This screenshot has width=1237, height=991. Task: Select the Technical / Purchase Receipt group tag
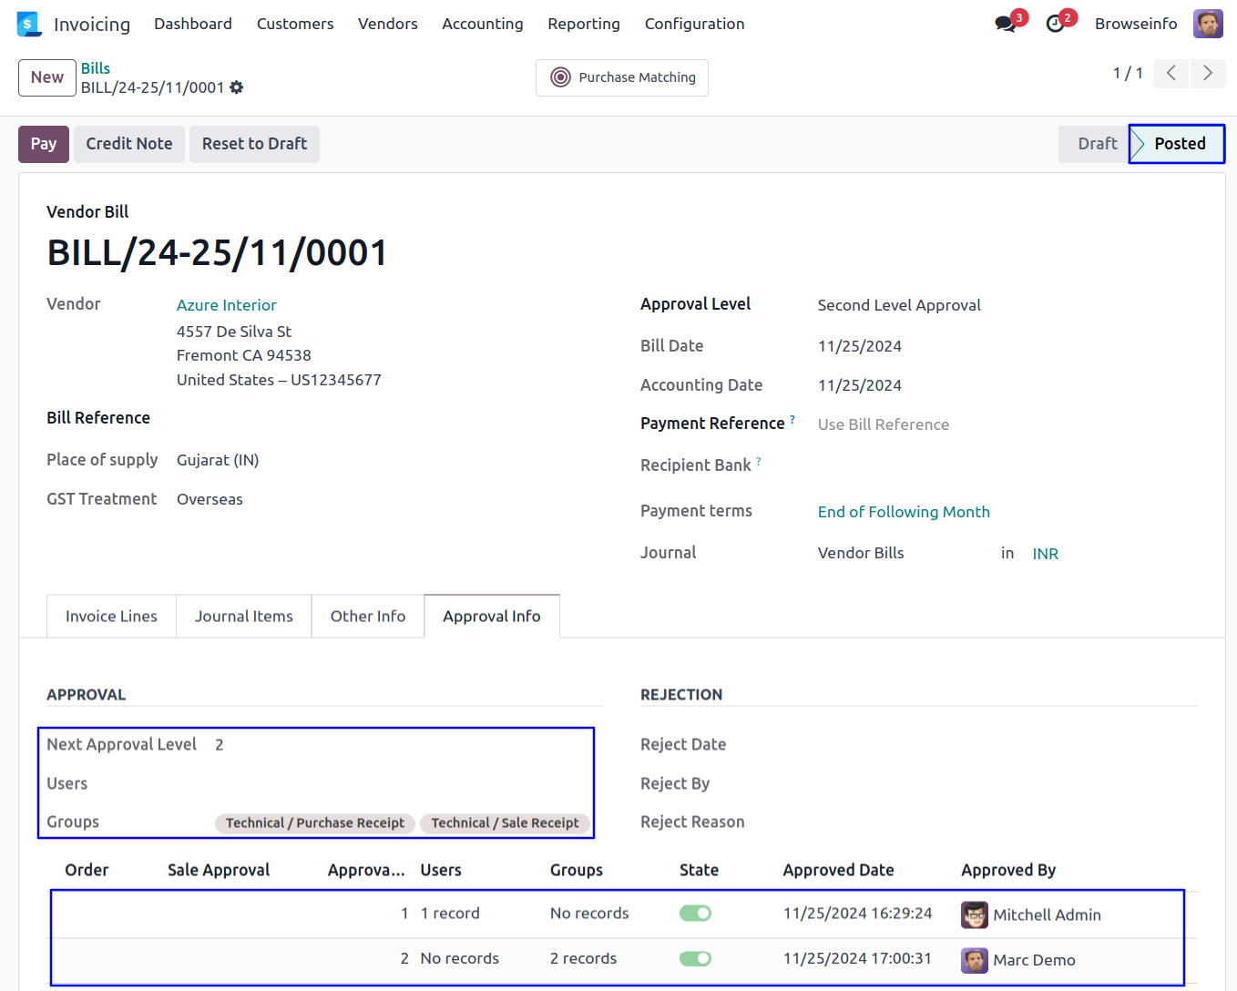[x=315, y=823]
